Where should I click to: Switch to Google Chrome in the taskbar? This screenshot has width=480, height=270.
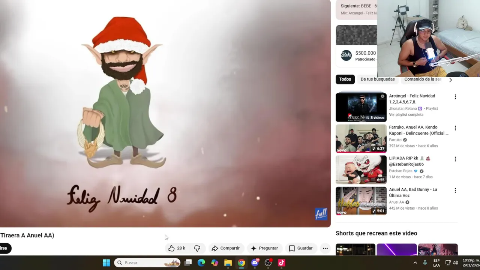click(241, 263)
